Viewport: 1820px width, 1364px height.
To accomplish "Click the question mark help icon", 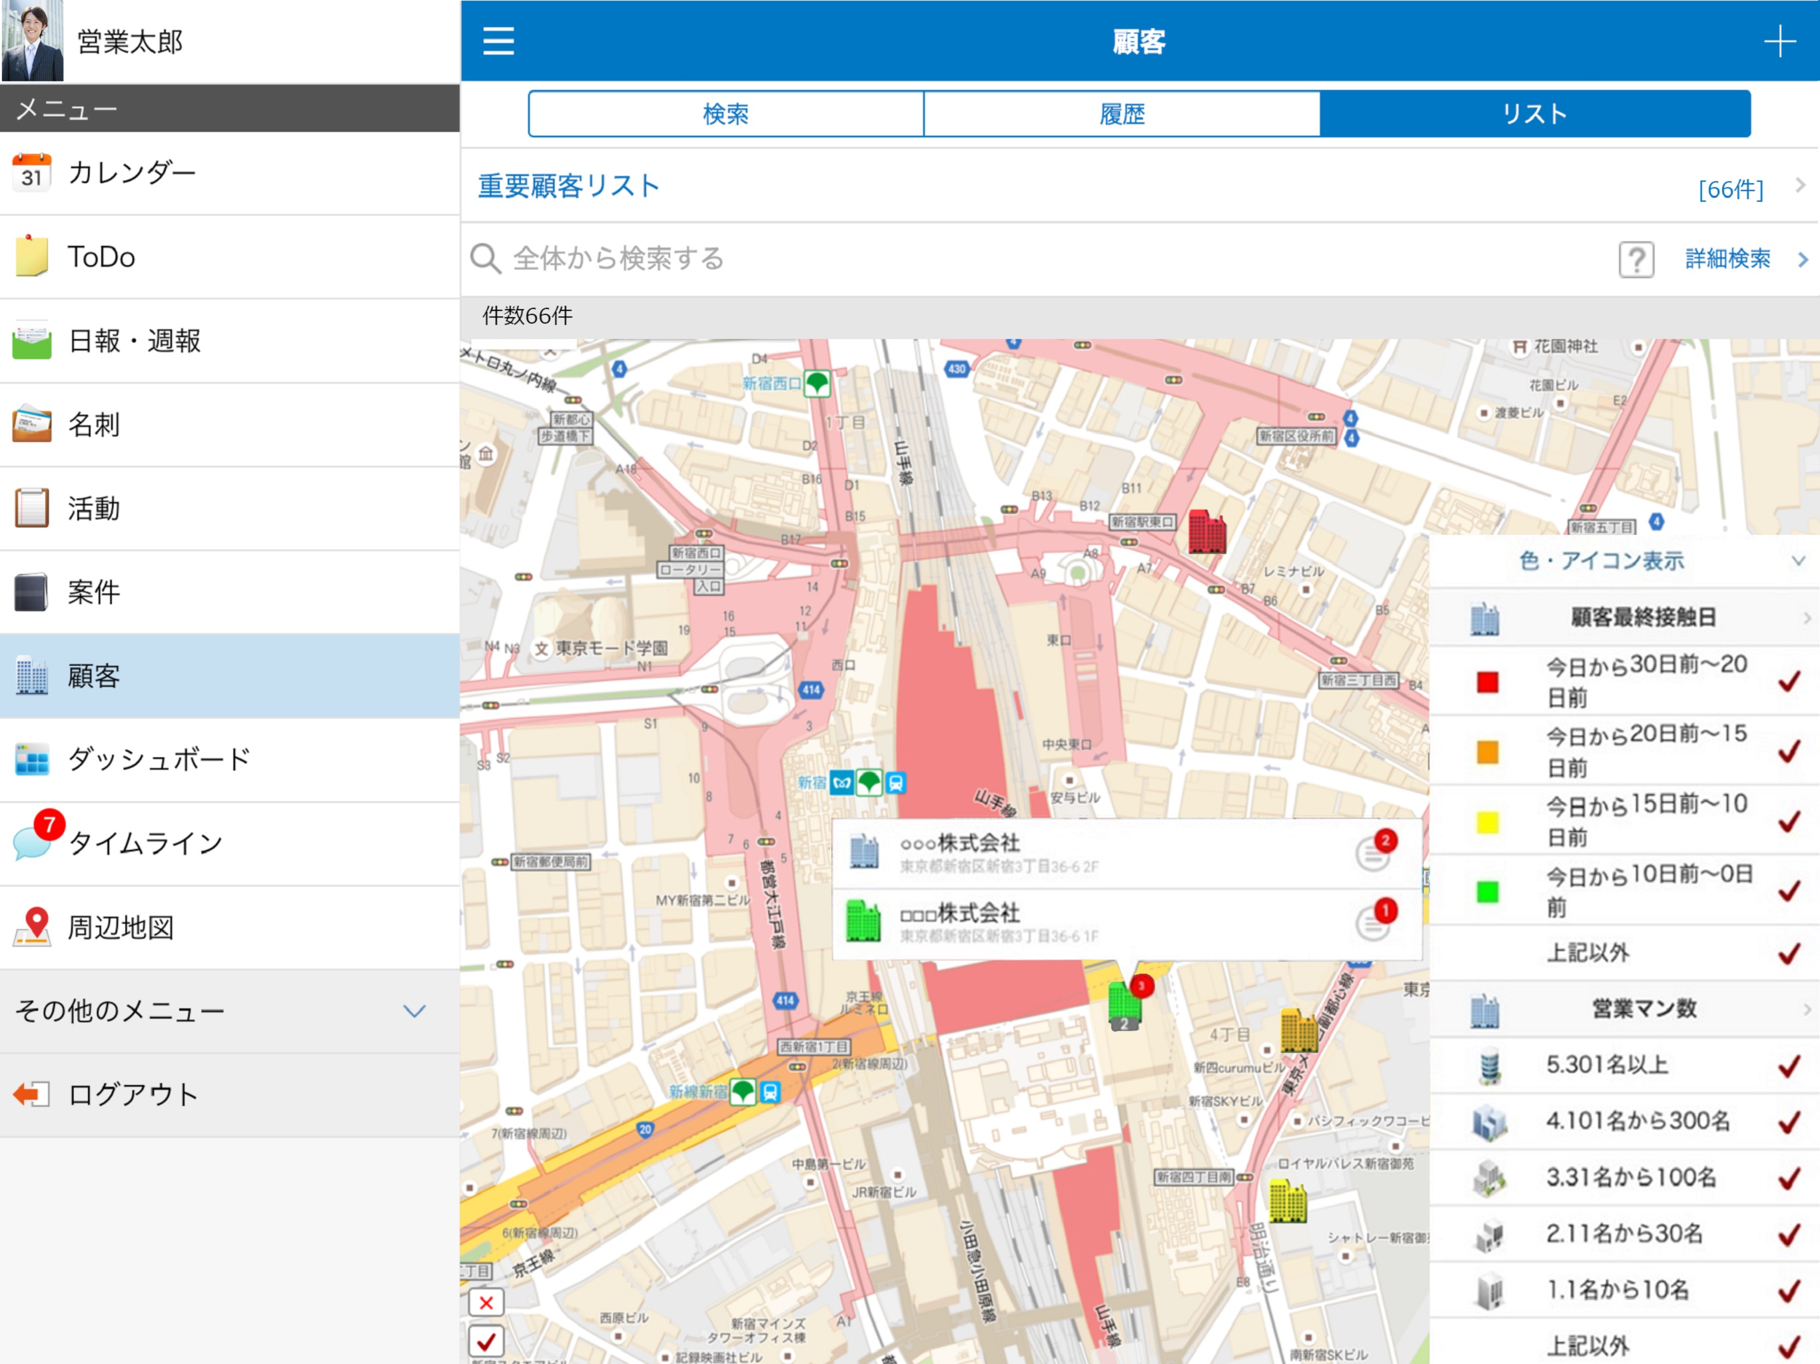I will (1635, 260).
